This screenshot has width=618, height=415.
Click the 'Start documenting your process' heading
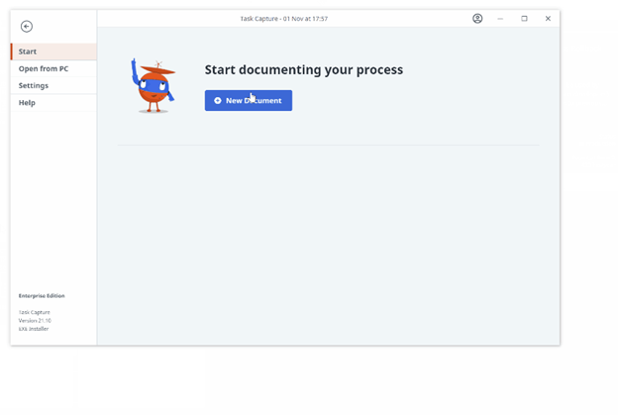[303, 69]
